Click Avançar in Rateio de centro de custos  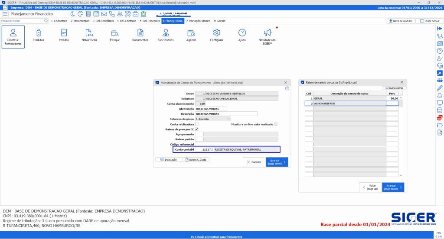(393, 187)
